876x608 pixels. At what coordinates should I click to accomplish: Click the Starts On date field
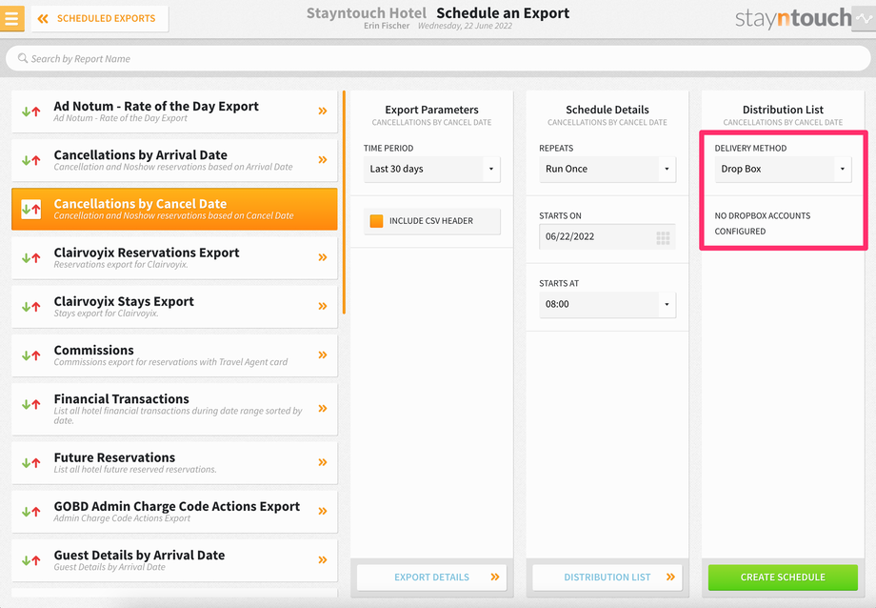607,236
